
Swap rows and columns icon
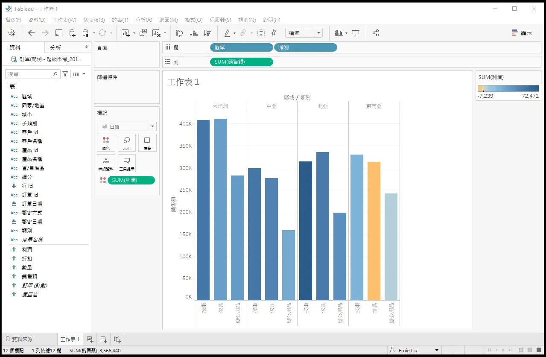pos(180,33)
